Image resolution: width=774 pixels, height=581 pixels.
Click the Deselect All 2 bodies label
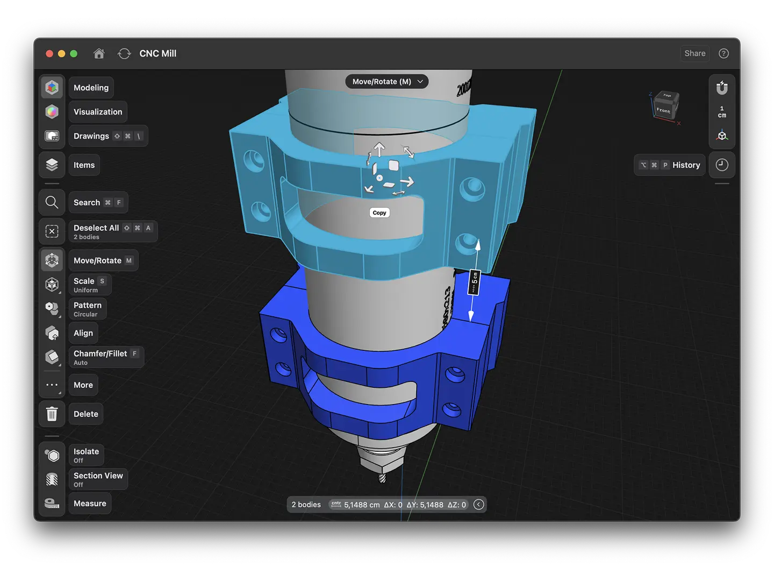pos(113,231)
